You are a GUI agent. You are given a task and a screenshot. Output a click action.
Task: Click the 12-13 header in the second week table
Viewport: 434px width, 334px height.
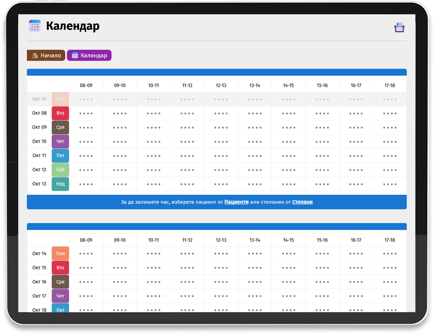pos(221,240)
